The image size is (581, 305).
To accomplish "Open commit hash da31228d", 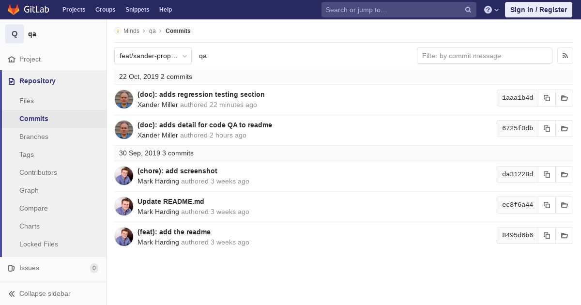I will (x=518, y=174).
